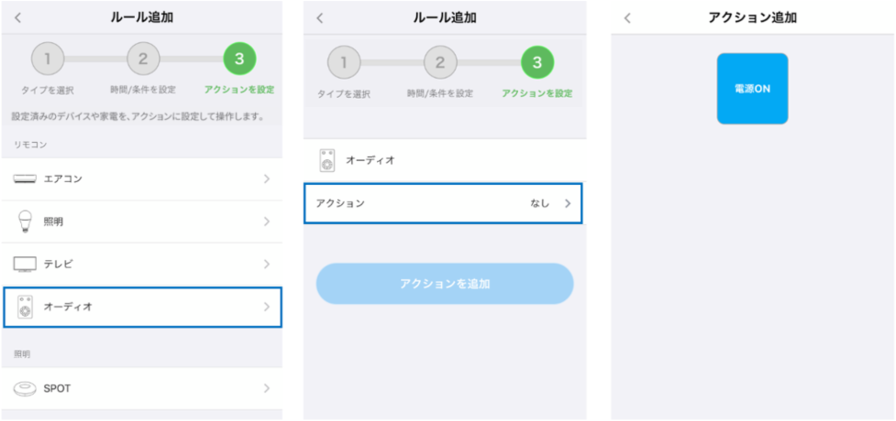Go back from the left ルール追加 screen

[x=17, y=17]
